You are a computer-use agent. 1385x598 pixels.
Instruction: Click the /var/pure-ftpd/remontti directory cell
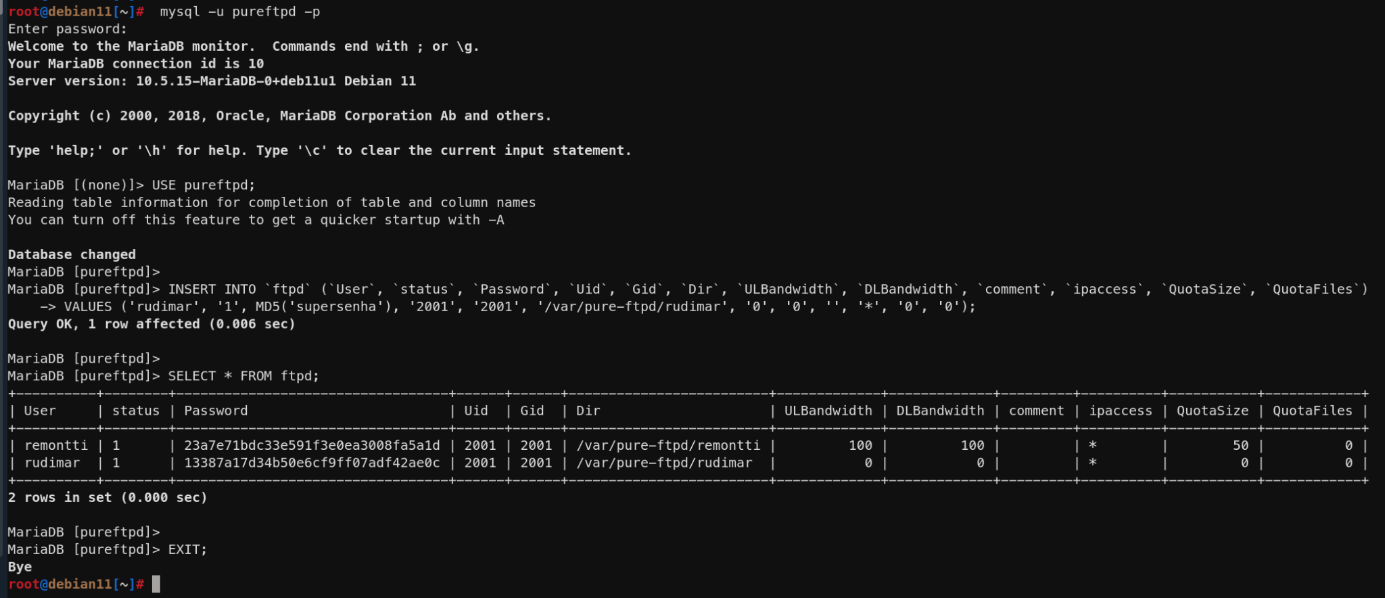668,445
